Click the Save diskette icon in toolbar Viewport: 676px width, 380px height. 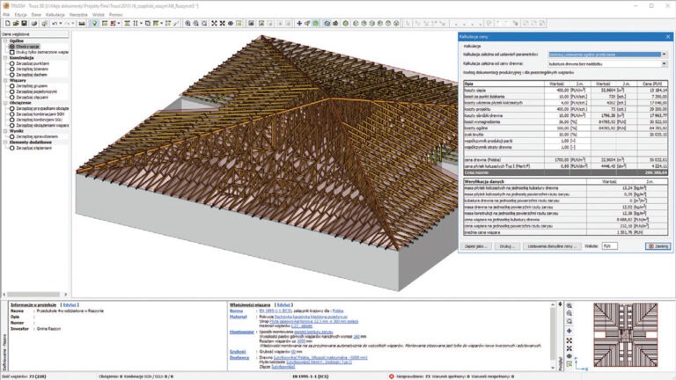[24, 23]
